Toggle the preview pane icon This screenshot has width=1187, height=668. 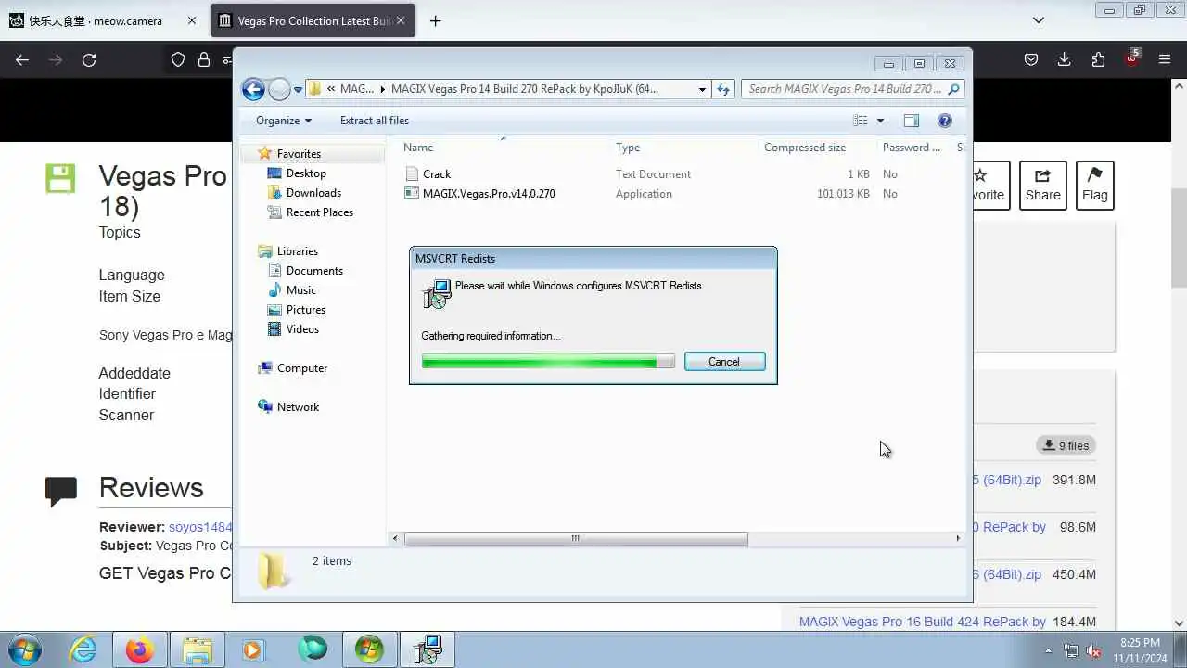912,121
